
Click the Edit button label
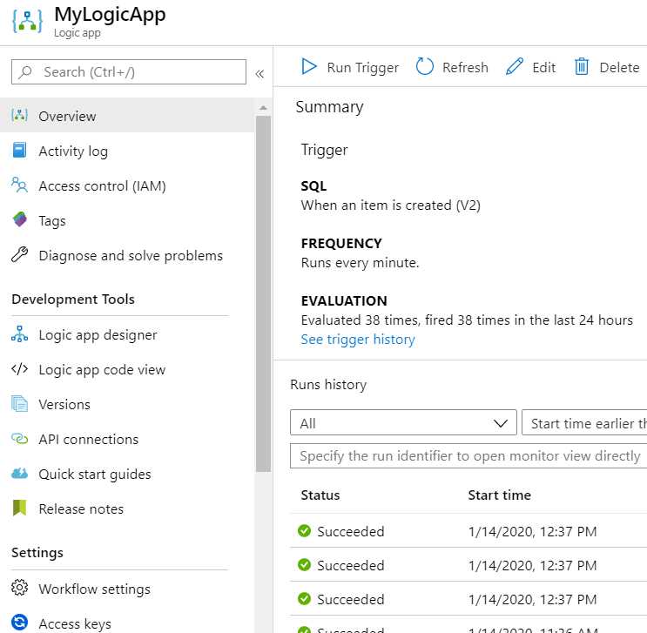(544, 67)
